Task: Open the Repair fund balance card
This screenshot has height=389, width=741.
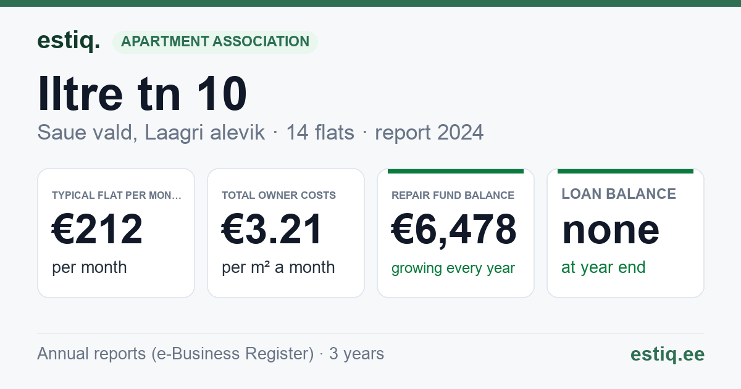Action: [x=456, y=233]
